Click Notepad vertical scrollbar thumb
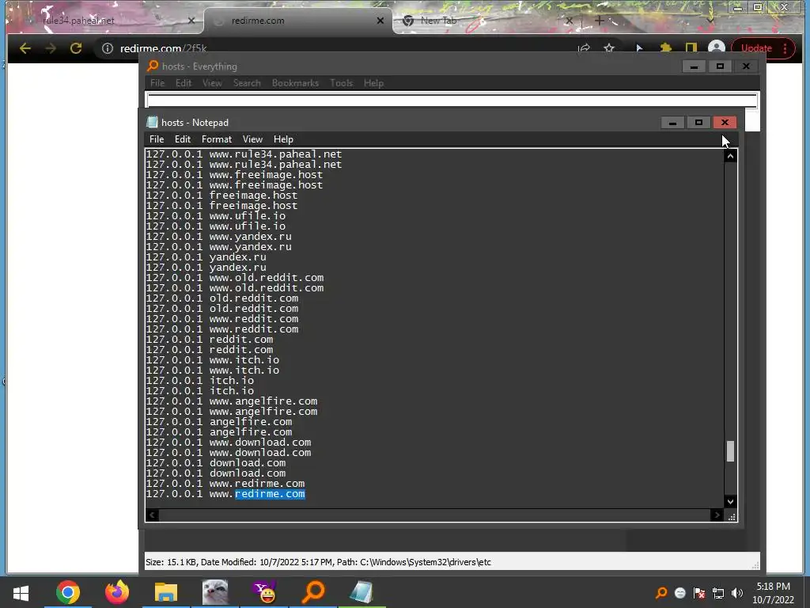Viewport: 810px width, 608px height. click(730, 450)
